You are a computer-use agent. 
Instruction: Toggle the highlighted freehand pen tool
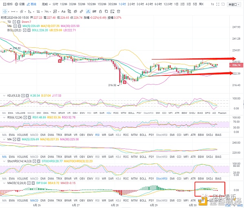(x=88, y=11)
